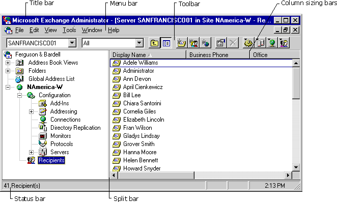Viewport: 337px width, 202px height.
Task: Click the Monitors icon in tree
Action: pos(43,136)
